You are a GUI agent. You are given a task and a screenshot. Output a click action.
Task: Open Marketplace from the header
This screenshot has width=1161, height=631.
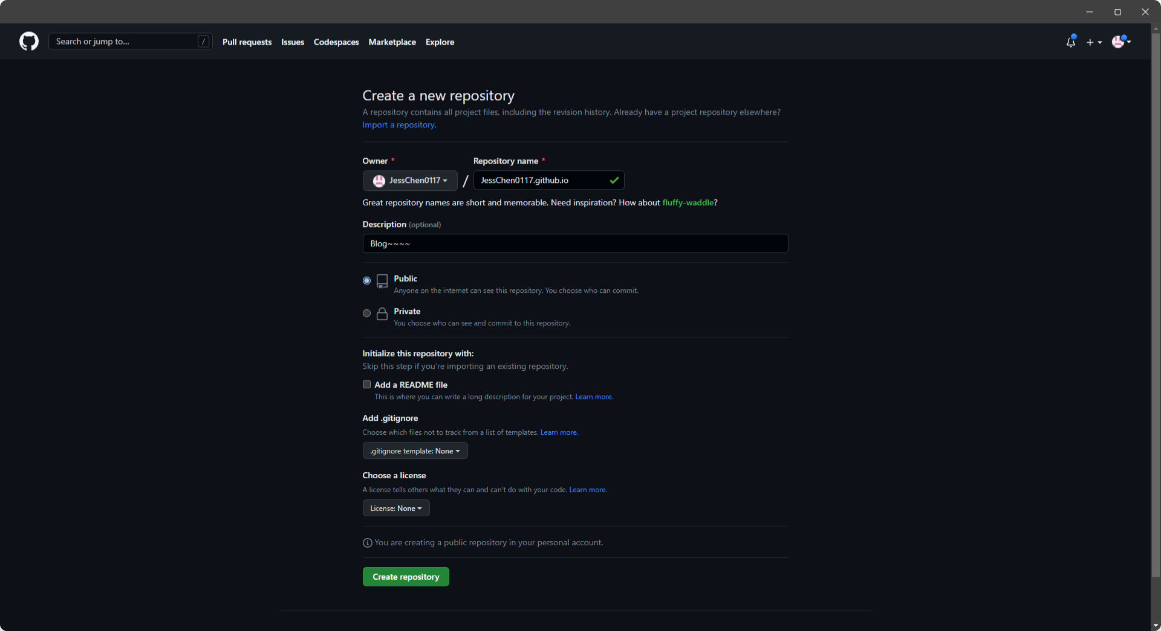tap(392, 42)
